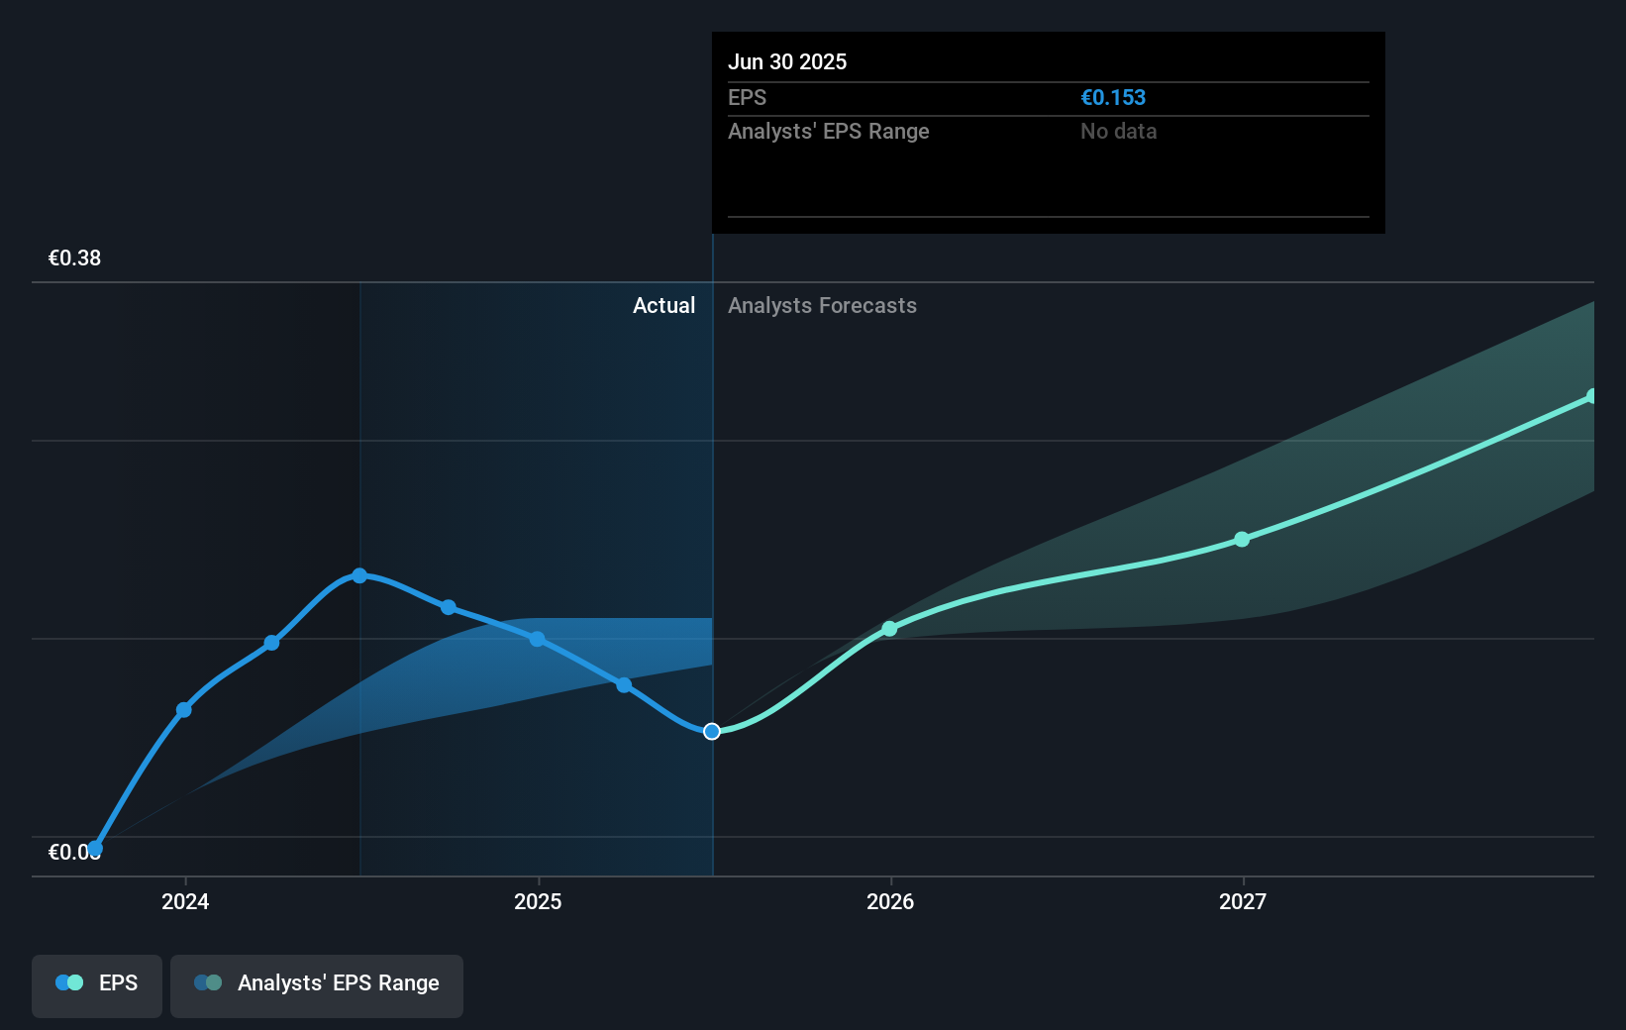Select the final forecast point at chart edge
This screenshot has width=1626, height=1030.
(1591, 396)
